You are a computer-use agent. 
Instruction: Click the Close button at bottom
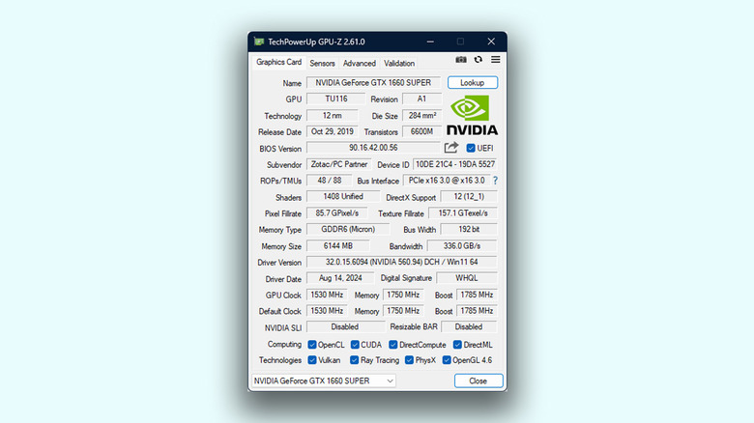[x=478, y=381]
